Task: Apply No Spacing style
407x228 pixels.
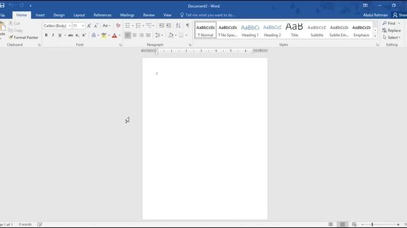Action: tap(228, 30)
